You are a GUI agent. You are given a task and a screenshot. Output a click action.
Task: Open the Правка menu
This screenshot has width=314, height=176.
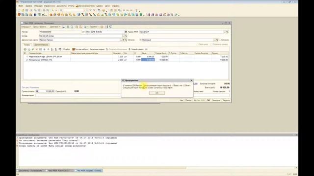pos(28,6)
